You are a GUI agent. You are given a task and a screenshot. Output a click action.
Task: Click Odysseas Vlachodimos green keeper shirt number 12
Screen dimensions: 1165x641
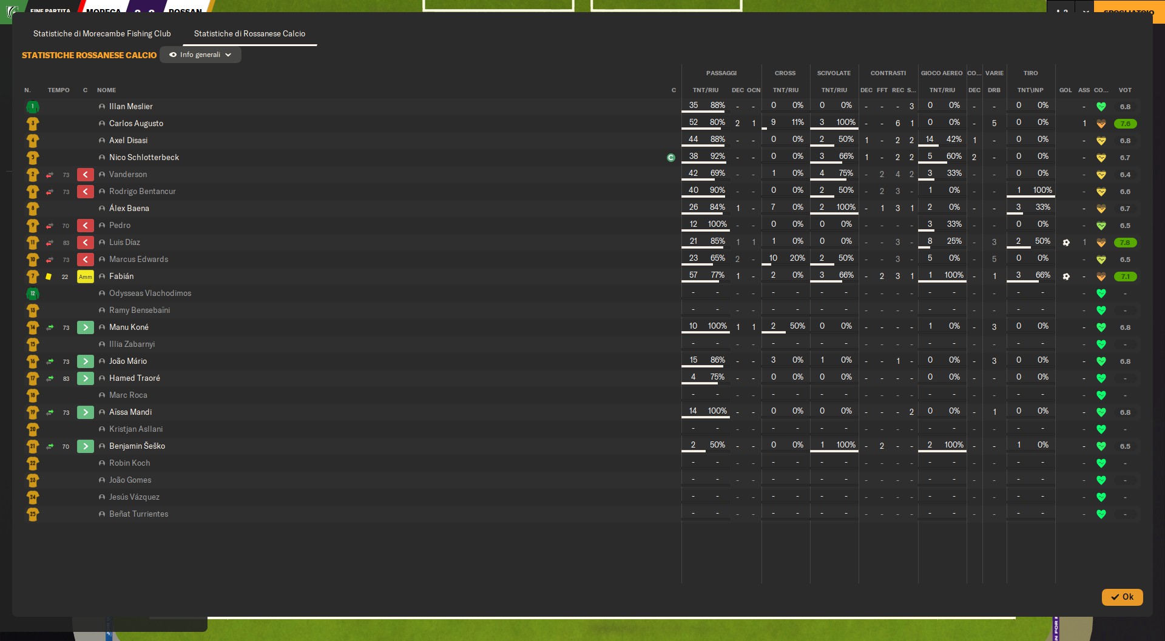point(33,294)
